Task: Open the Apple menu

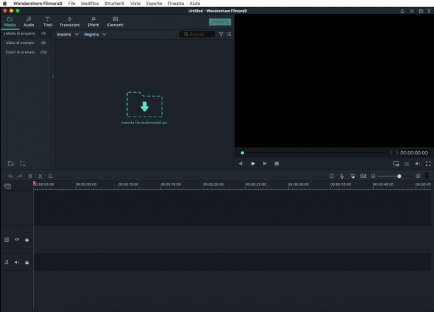Action: tap(5, 4)
